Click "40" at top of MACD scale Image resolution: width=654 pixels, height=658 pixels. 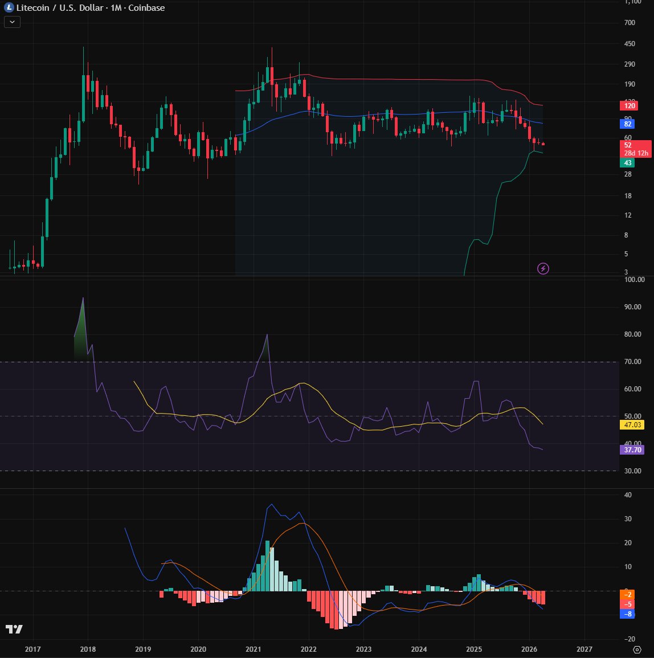click(628, 494)
